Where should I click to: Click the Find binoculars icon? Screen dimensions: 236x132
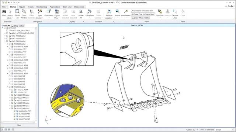(x=4, y=11)
